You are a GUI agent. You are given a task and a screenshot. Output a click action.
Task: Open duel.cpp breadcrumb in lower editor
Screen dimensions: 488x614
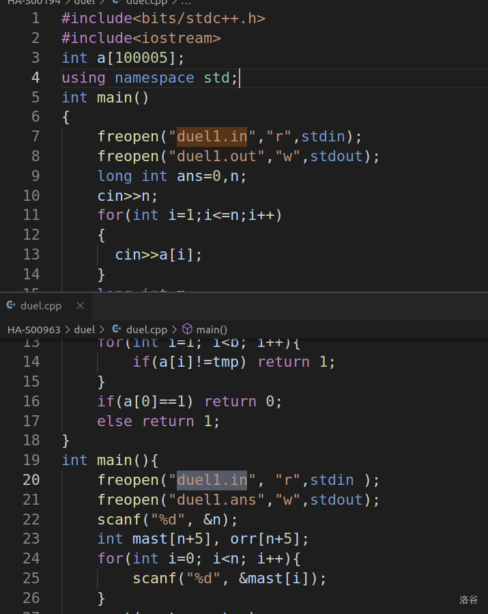click(146, 329)
